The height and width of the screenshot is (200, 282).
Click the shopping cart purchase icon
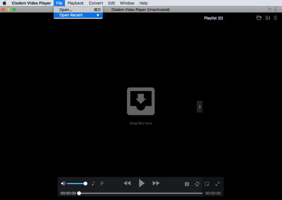[x=270, y=9]
